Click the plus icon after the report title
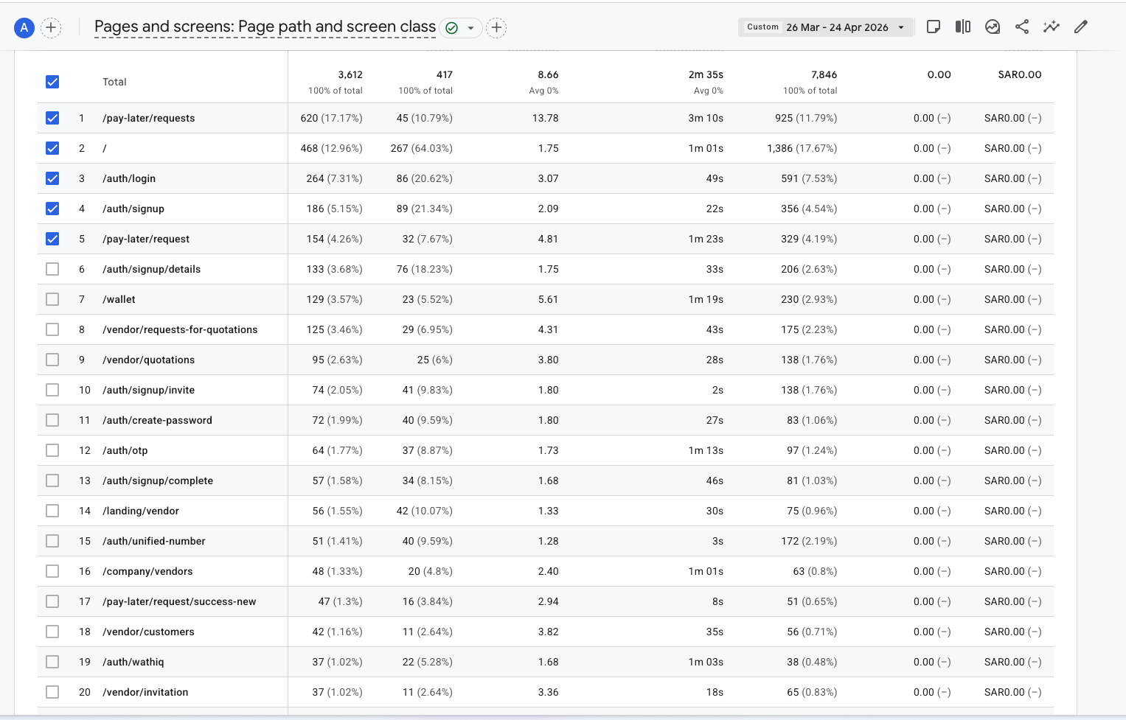This screenshot has height=720, width=1126. pos(497,28)
